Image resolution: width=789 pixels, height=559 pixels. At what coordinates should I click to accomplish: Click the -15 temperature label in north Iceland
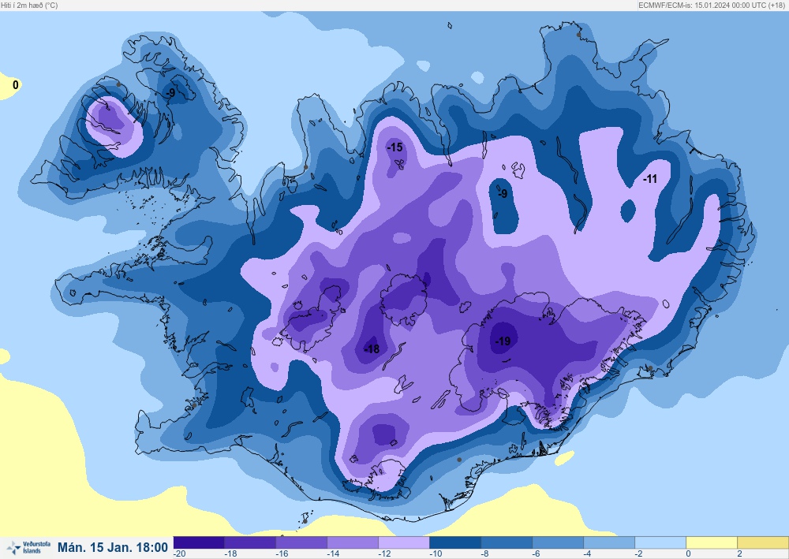coord(395,147)
